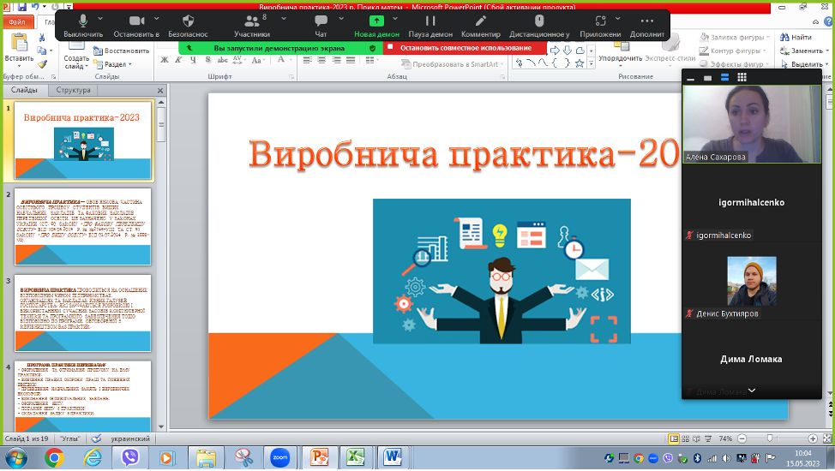This screenshot has height=471, width=835.
Task: Pause the Zoom screen share
Action: coord(430,22)
